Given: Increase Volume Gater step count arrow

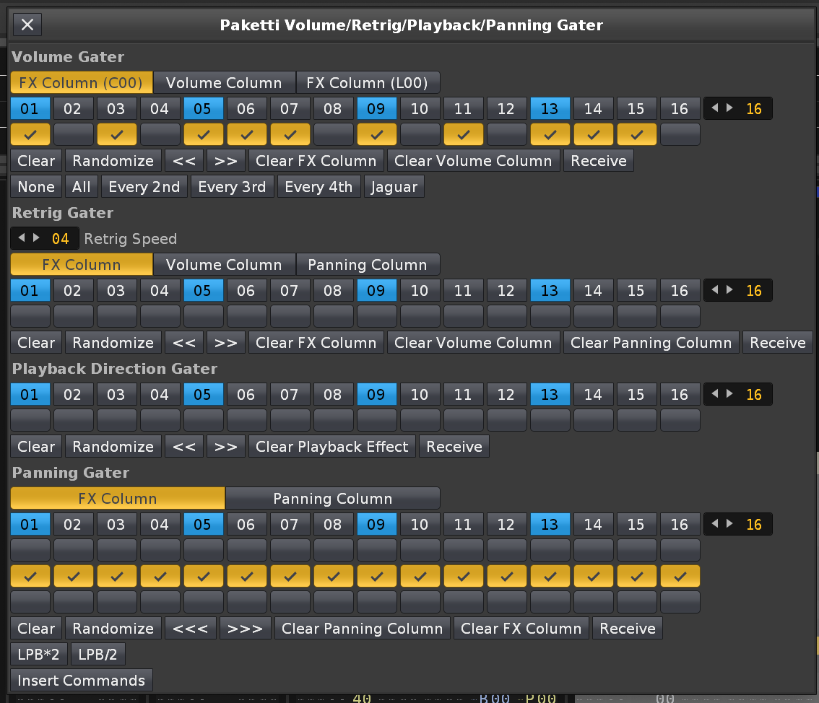Looking at the screenshot, I should pos(730,108).
